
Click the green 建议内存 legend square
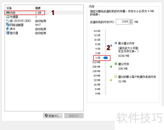tap(116, 64)
